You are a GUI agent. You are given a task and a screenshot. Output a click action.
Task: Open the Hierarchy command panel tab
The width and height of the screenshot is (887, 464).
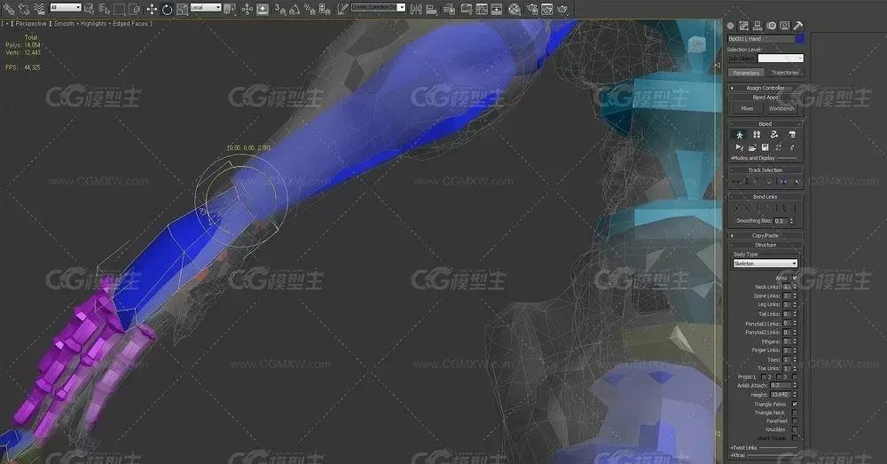(757, 26)
